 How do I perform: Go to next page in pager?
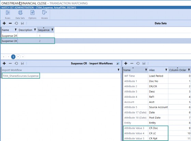tap(18, 57)
